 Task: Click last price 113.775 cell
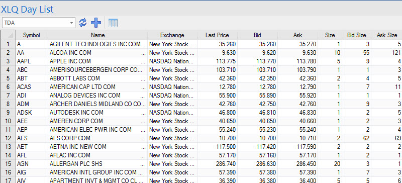(x=217, y=61)
